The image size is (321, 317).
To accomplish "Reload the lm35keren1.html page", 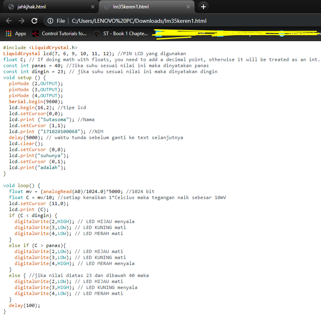I will (35, 20).
